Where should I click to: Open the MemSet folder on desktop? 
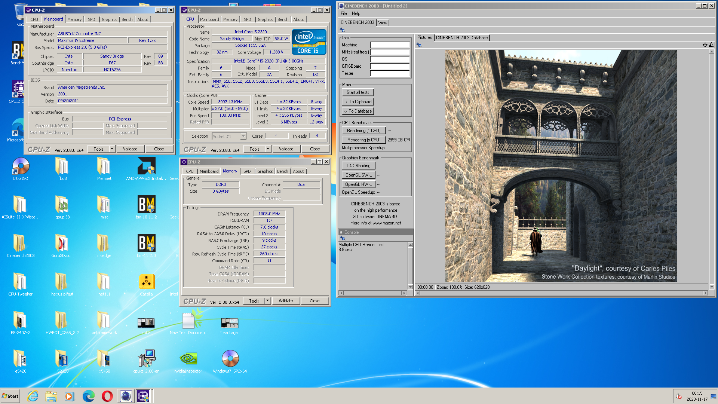[x=104, y=169]
